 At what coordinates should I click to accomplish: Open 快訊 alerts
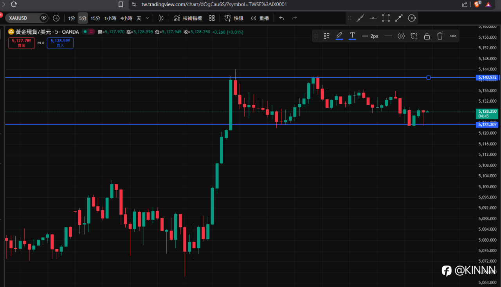(234, 18)
